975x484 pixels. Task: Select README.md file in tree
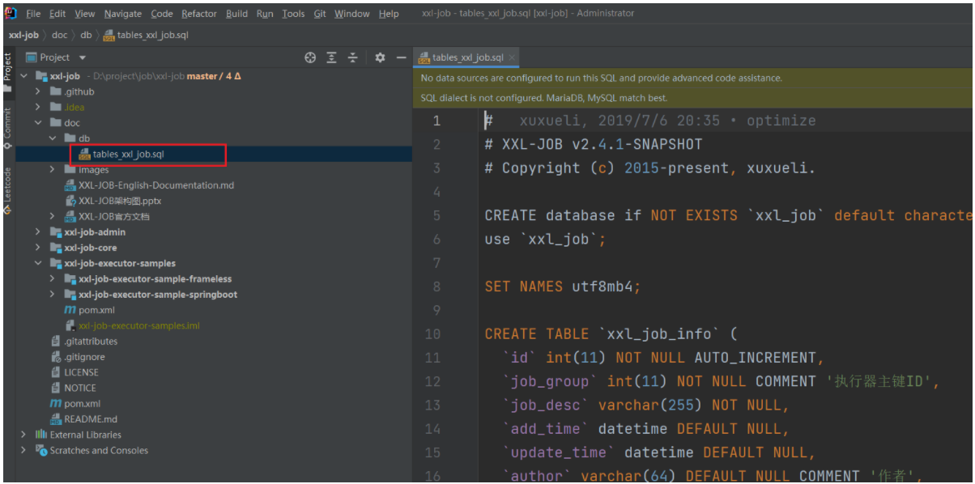90,419
